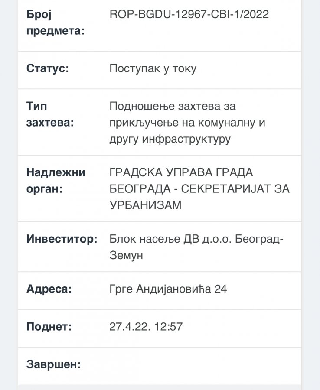Click the Адреса label

(x=49, y=289)
